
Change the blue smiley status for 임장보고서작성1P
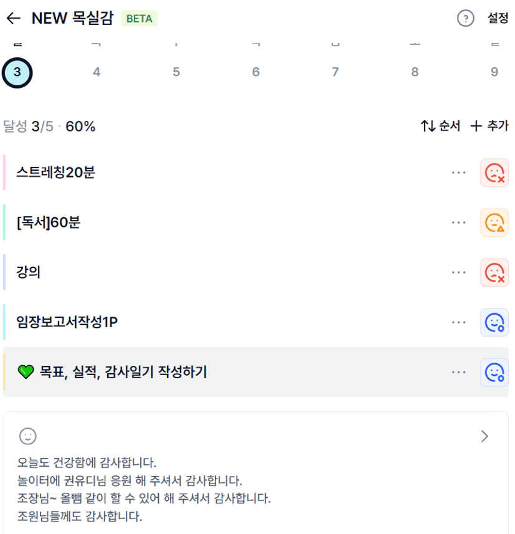tap(494, 322)
